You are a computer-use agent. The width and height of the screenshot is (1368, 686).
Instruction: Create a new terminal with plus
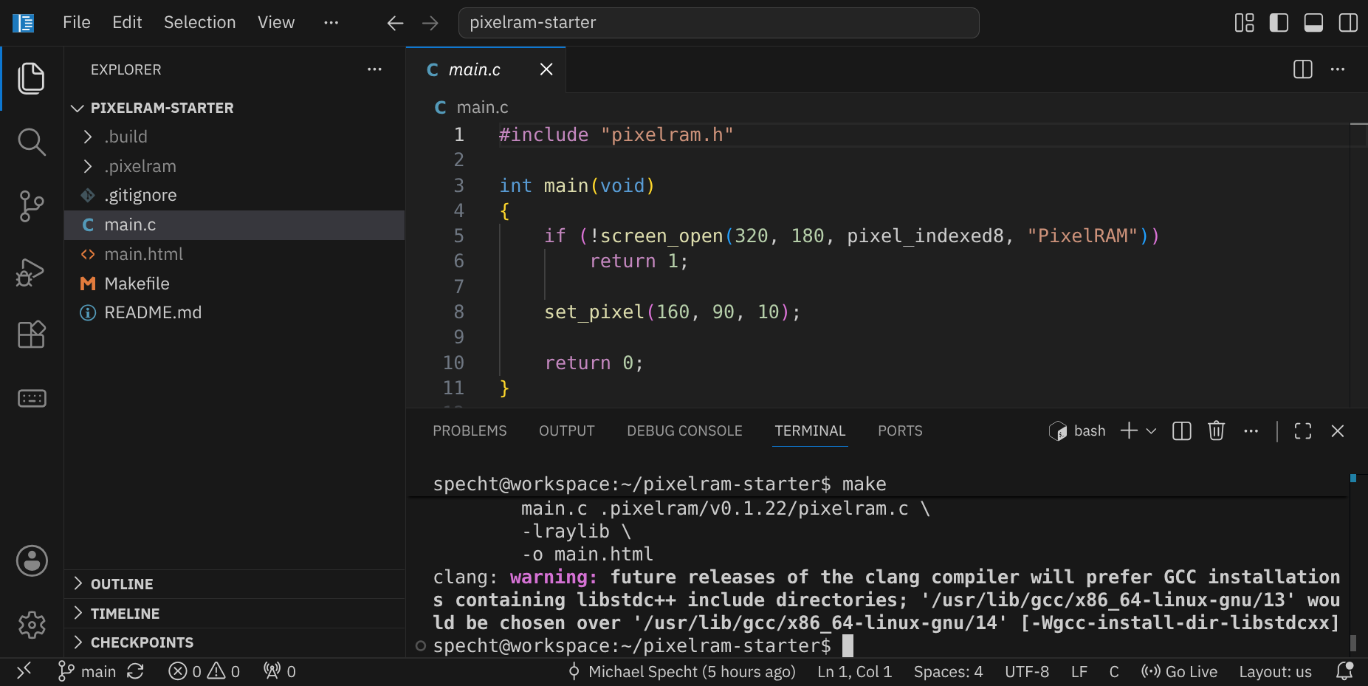(x=1129, y=431)
